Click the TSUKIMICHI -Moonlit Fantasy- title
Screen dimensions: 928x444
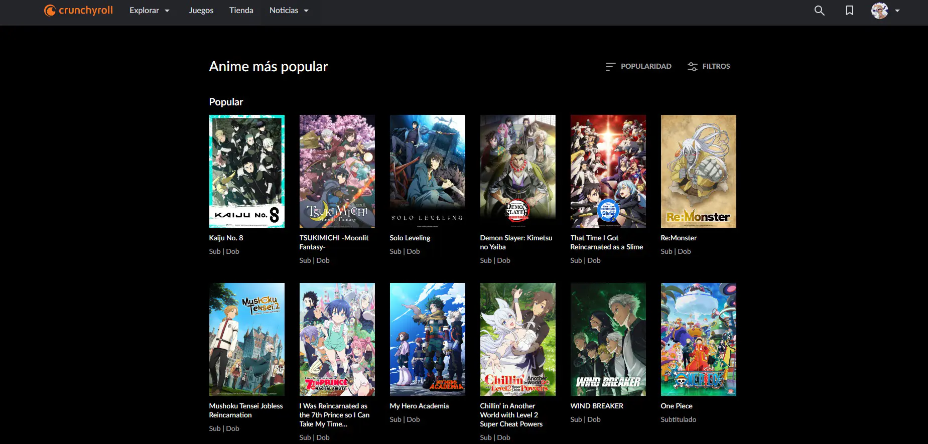(x=334, y=242)
